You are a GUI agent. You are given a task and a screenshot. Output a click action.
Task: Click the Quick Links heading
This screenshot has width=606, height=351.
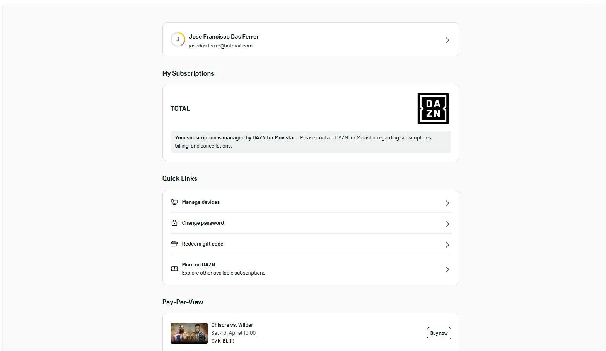click(180, 178)
